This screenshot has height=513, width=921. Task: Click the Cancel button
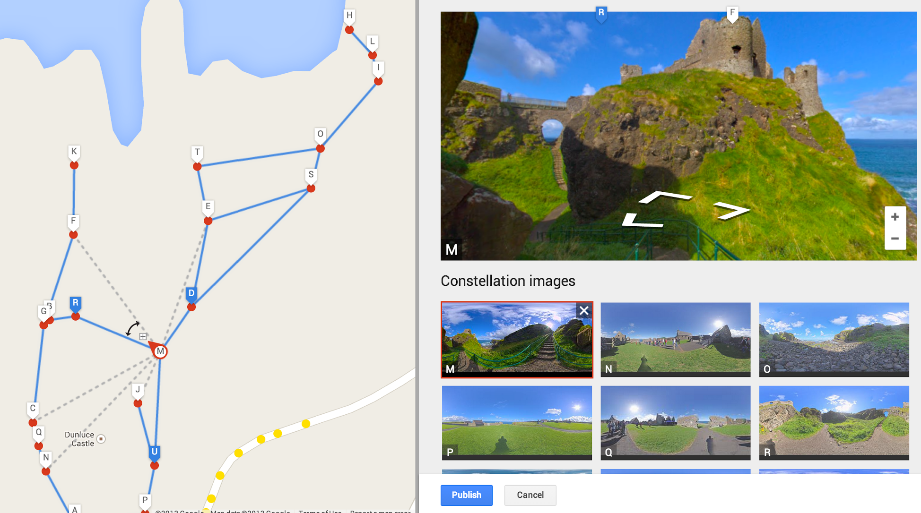(530, 495)
